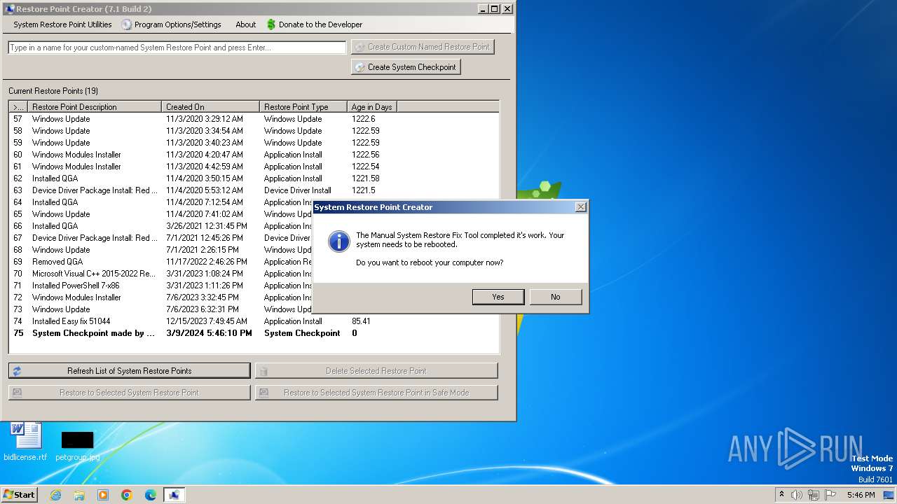Select restore point 68 Windows Update
The image size is (897, 504).
click(x=161, y=250)
